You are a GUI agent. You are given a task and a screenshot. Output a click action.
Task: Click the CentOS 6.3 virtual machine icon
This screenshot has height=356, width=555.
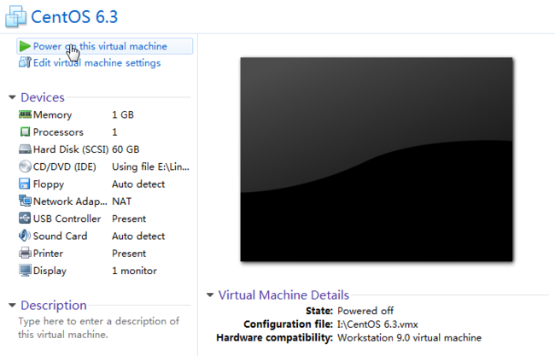[15, 16]
